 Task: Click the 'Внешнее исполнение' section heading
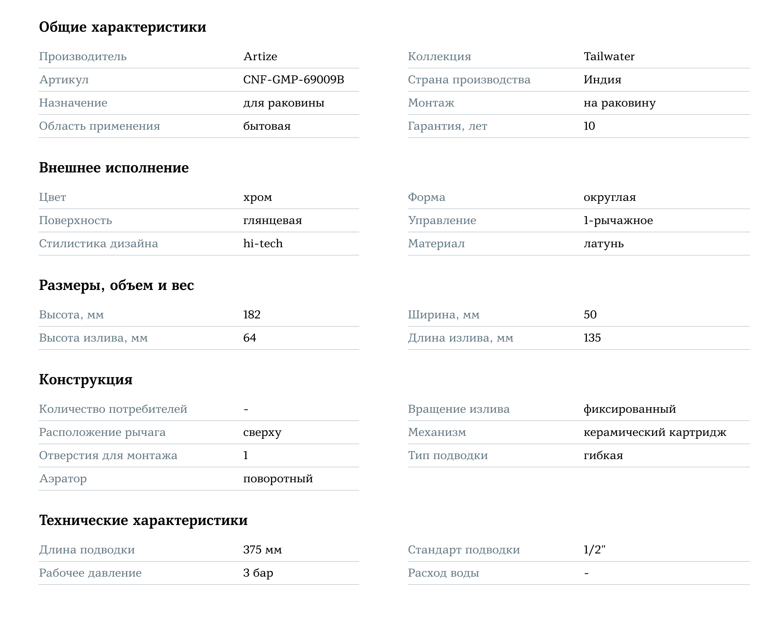pyautogui.click(x=114, y=168)
